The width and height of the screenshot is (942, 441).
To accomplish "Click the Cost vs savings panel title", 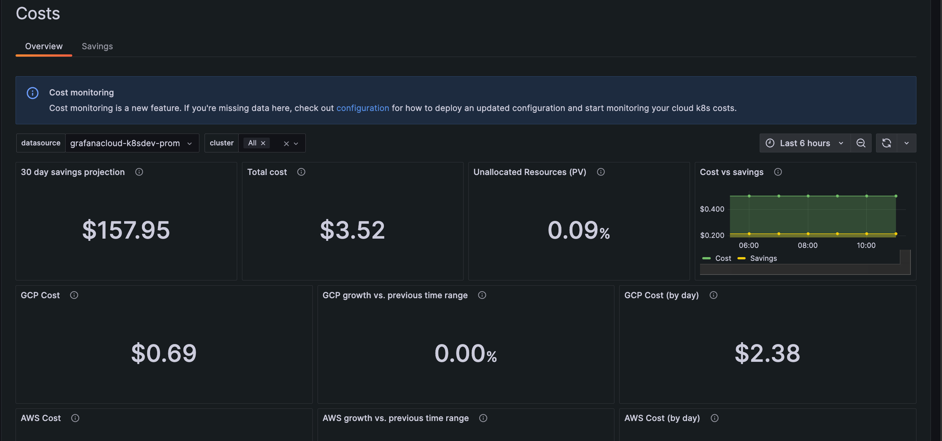I will [x=732, y=172].
